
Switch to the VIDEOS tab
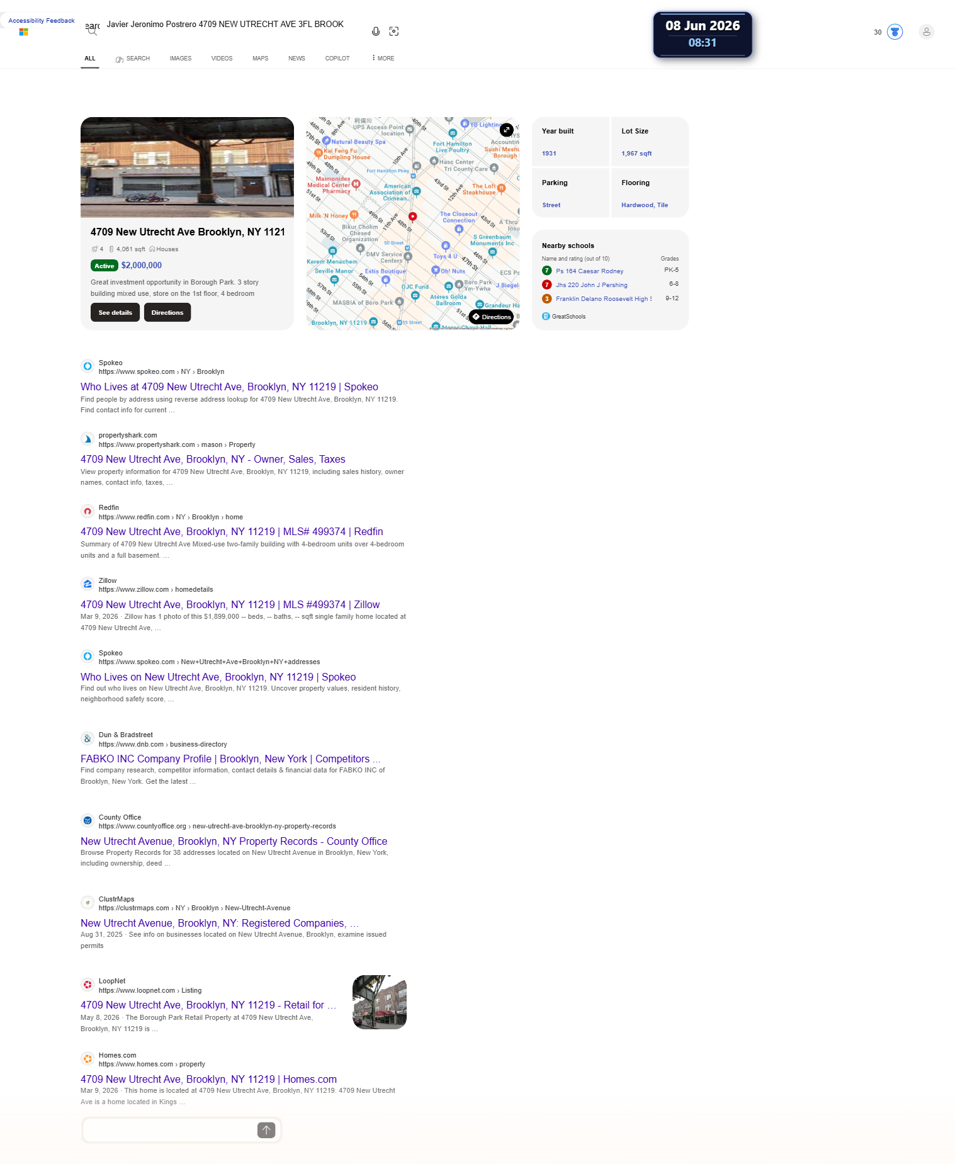[222, 59]
